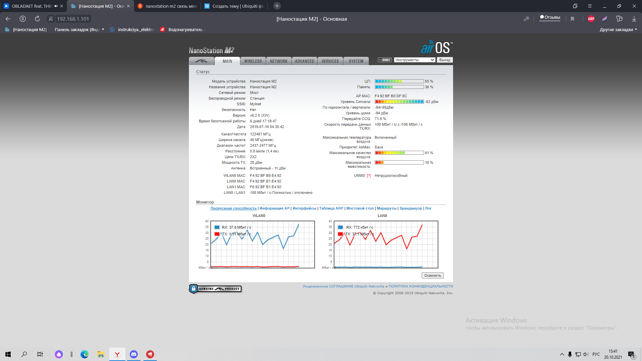The width and height of the screenshot is (642, 361).
Task: Open a new browser tab
Action: coord(277,6)
